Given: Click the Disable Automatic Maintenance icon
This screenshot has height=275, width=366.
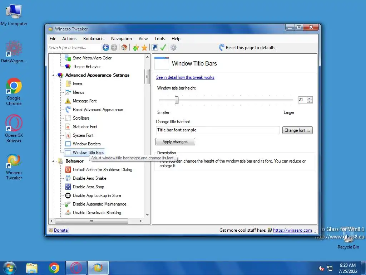Looking at the screenshot, I should click(x=68, y=204).
